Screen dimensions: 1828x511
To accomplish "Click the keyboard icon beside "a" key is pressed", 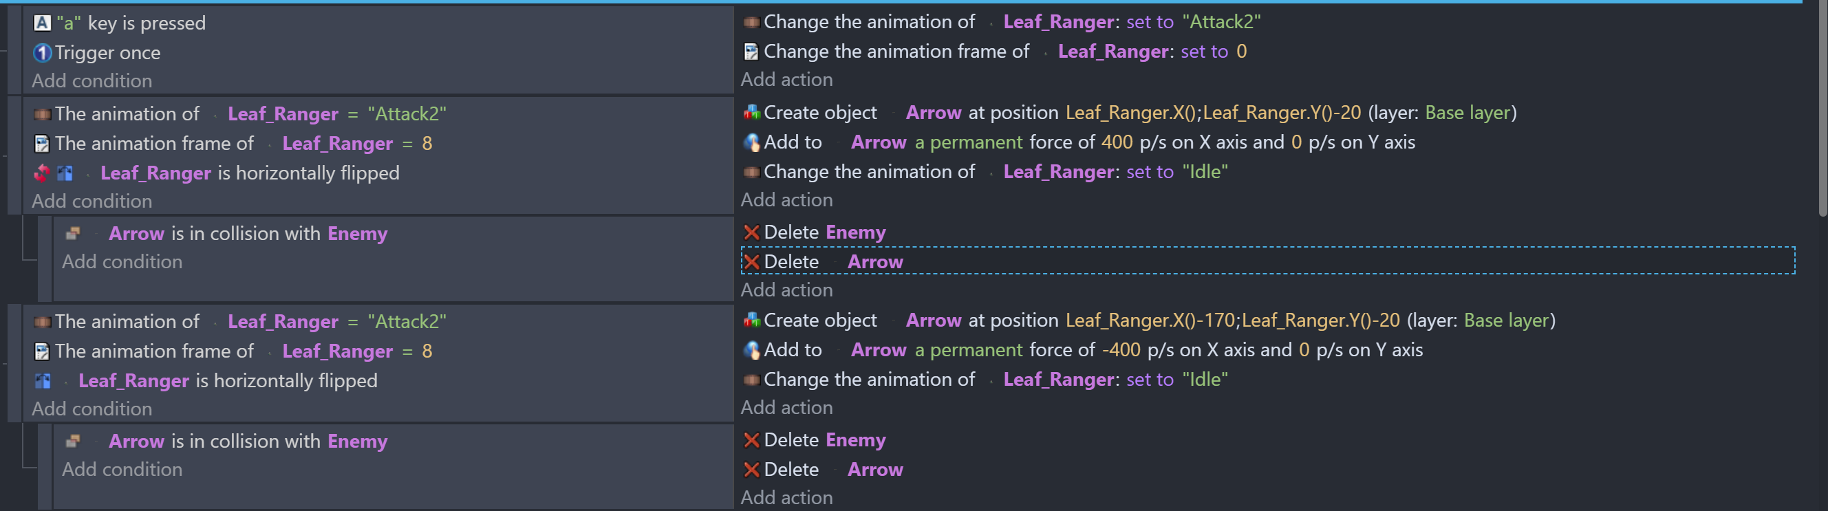I will click(x=42, y=23).
